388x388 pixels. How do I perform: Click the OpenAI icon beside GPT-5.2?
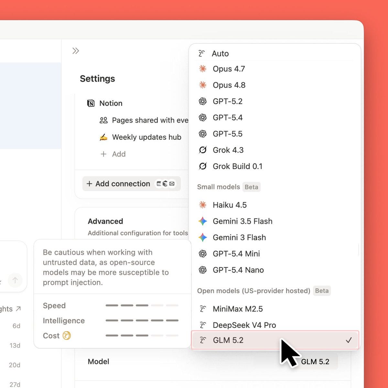coord(203,101)
